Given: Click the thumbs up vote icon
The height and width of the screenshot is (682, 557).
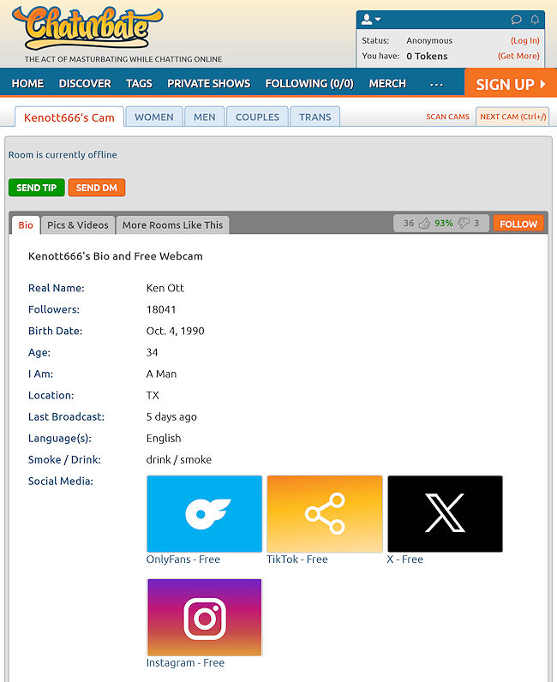Looking at the screenshot, I should 424,223.
